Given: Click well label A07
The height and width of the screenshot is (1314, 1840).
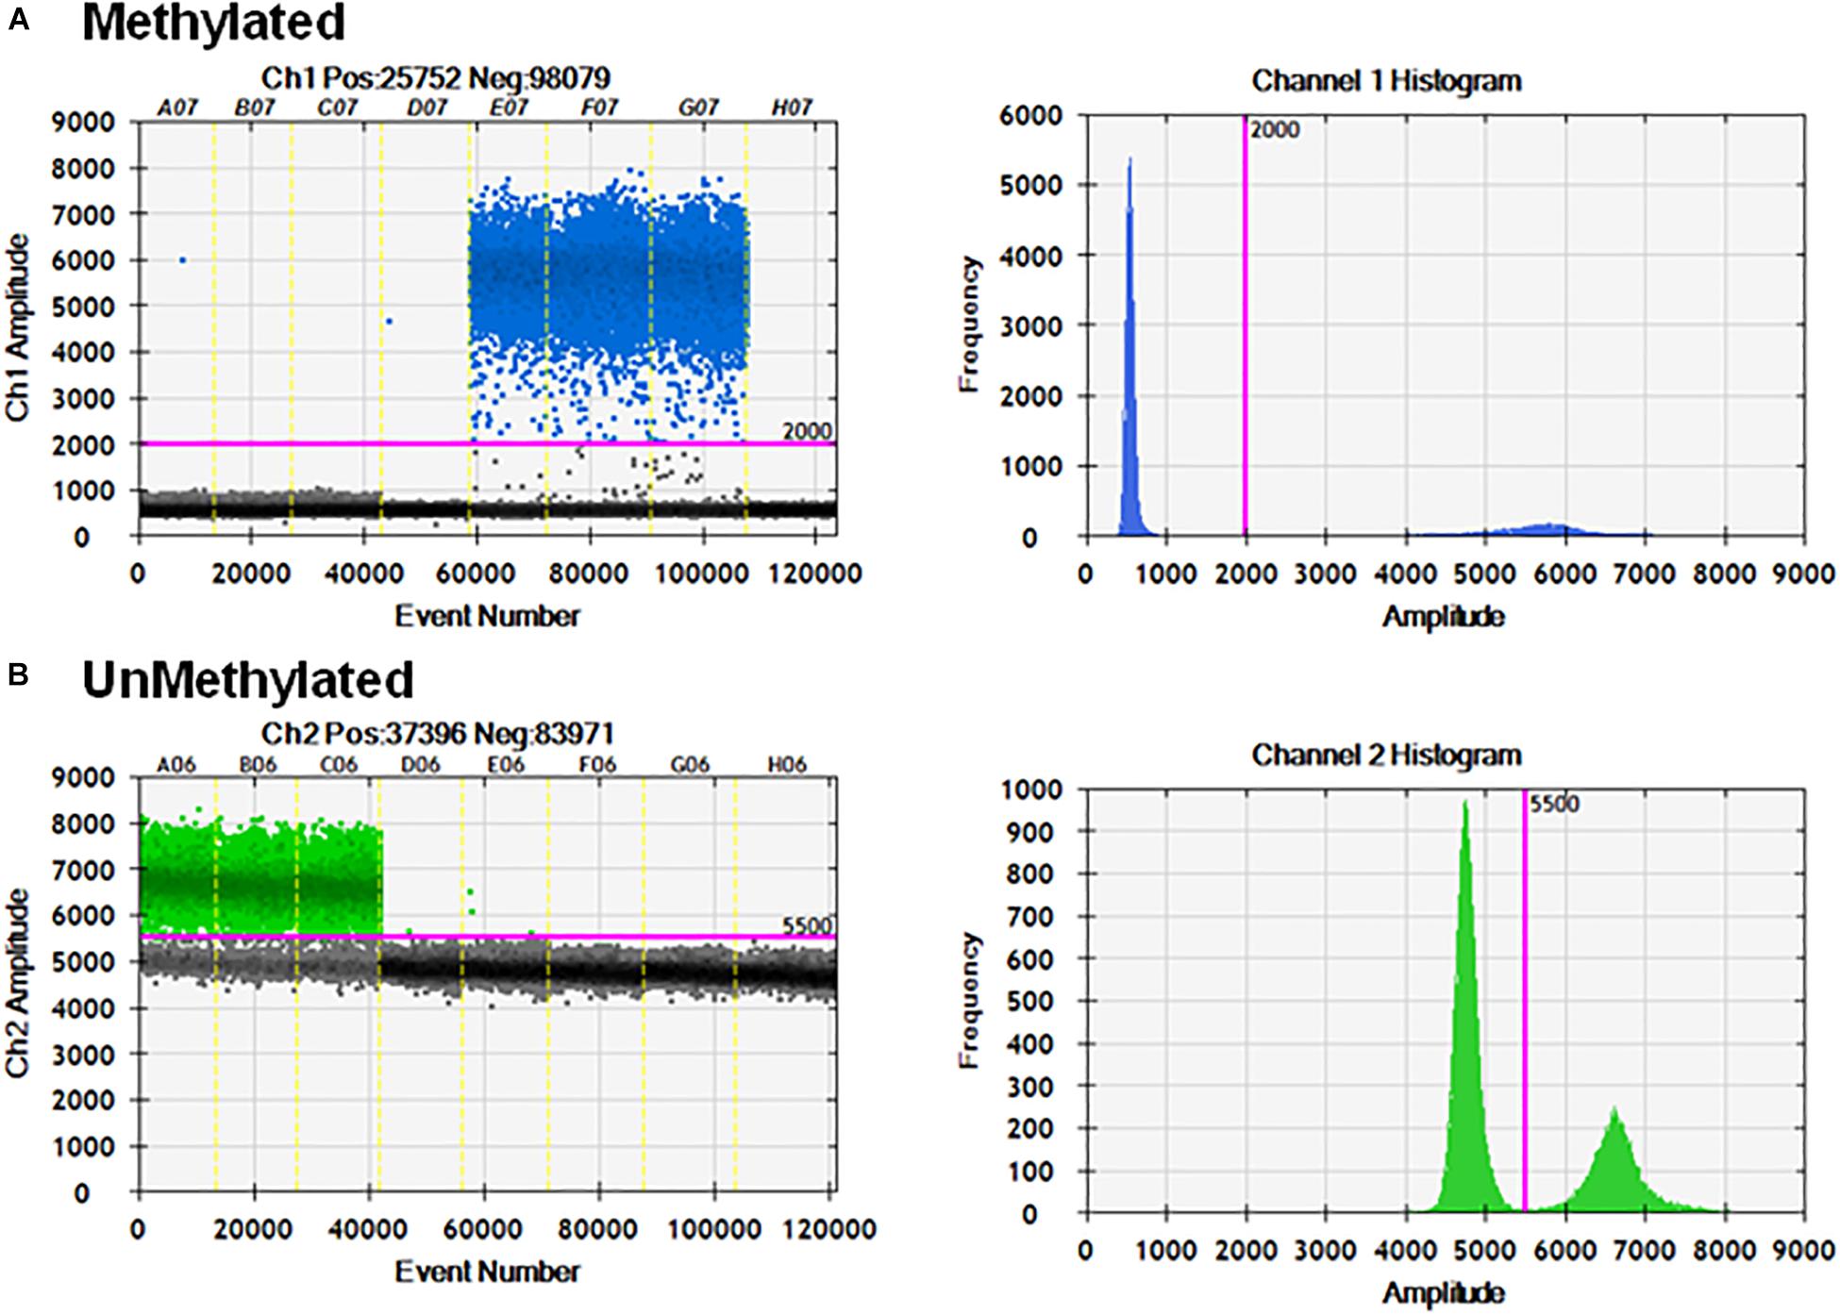Looking at the screenshot, I should [176, 108].
